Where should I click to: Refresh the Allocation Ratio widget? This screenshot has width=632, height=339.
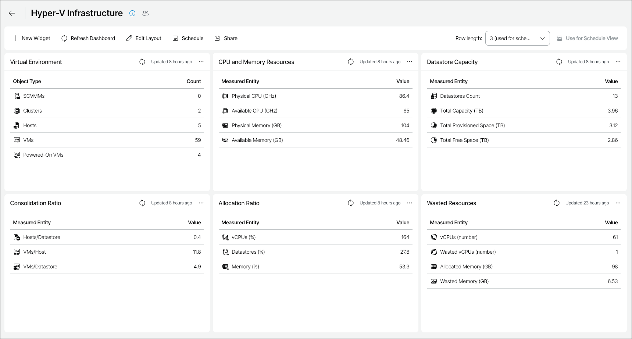point(351,203)
